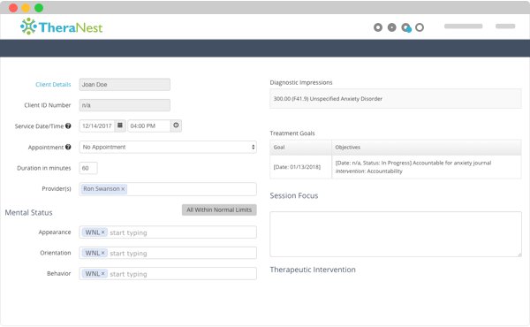Open the Service Date calendar picker icon

pyautogui.click(x=120, y=125)
